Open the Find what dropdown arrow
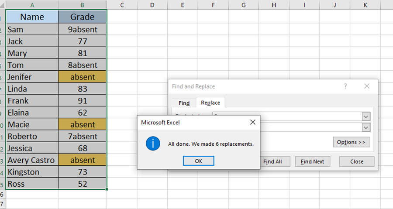393x209 pixels. point(366,116)
